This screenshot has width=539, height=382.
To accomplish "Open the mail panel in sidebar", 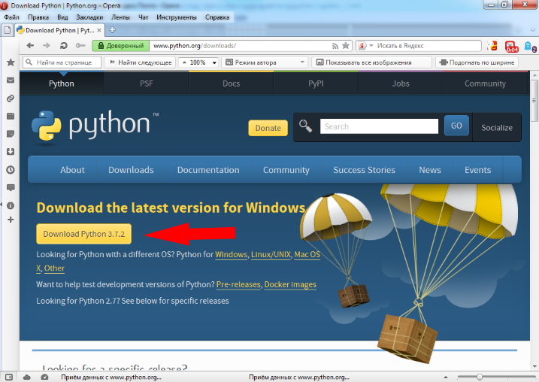I will point(11,80).
